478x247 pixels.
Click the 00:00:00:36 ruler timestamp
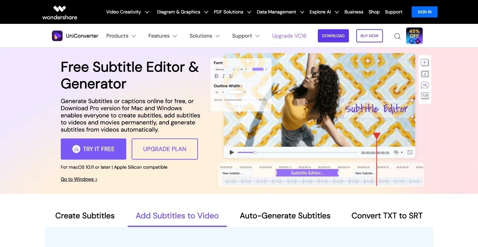coord(402,167)
